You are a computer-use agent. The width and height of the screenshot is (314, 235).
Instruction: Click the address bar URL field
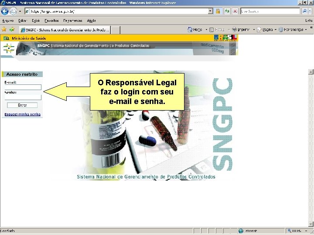point(116,11)
